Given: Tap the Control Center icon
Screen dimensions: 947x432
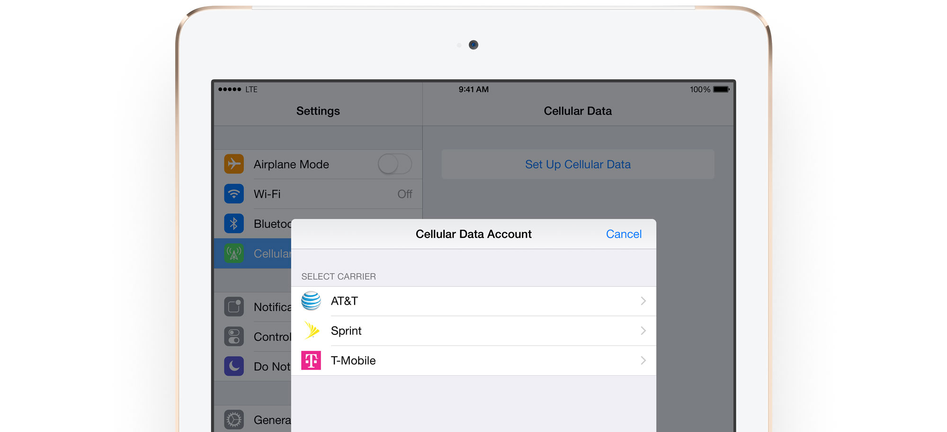Looking at the screenshot, I should pyautogui.click(x=234, y=337).
